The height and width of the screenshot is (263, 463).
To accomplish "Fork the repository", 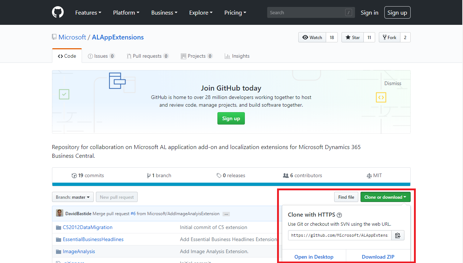I will (389, 37).
